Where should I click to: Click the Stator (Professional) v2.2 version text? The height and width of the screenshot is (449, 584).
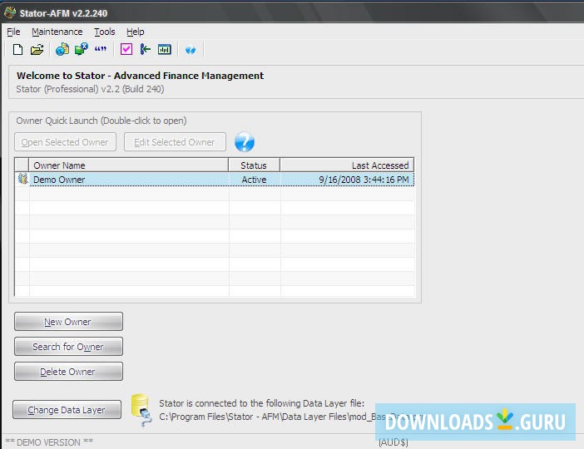tap(90, 89)
